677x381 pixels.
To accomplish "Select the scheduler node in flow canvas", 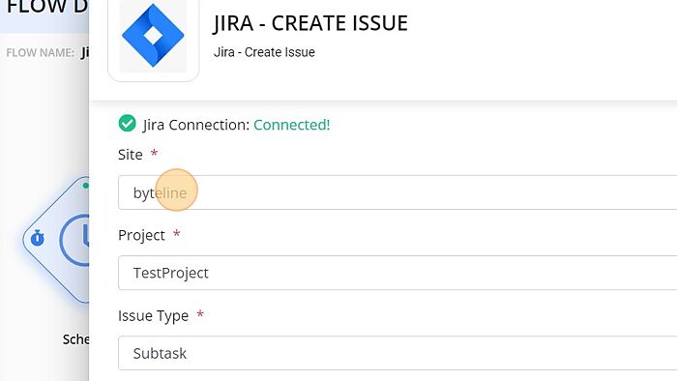I will point(56,240).
